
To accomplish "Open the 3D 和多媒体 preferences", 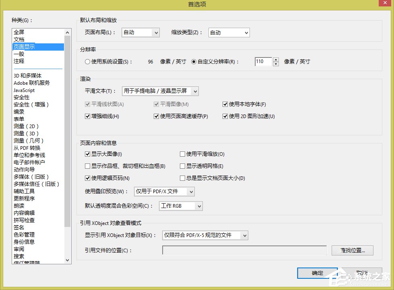I will pyautogui.click(x=25, y=76).
